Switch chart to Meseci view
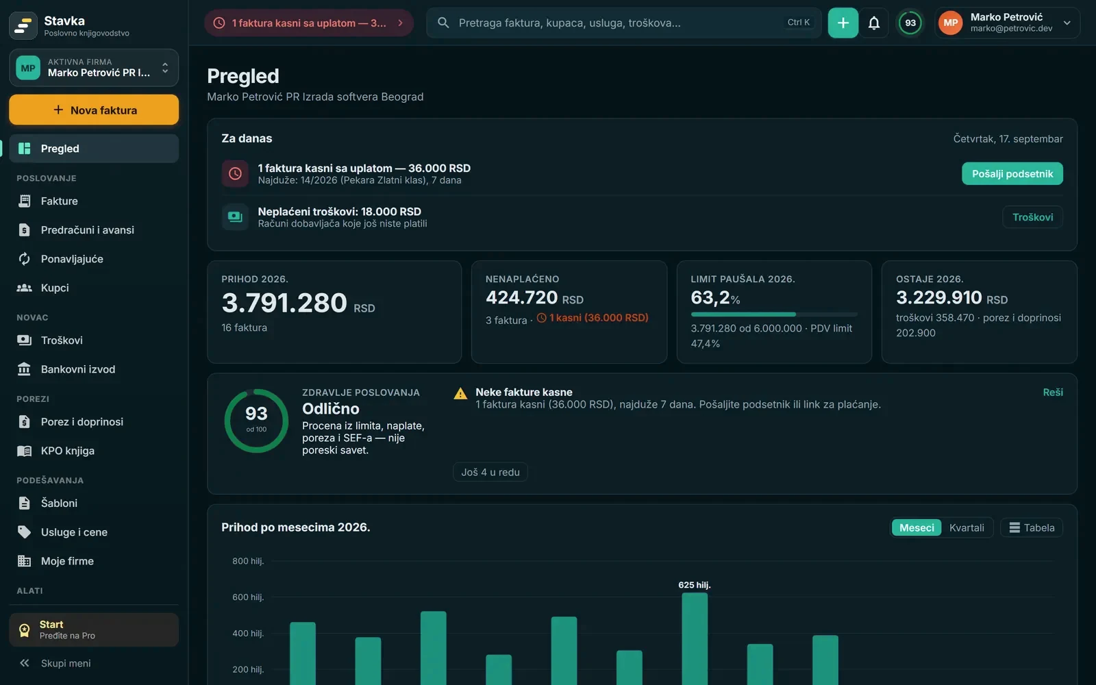The width and height of the screenshot is (1096, 685). pyautogui.click(x=917, y=527)
